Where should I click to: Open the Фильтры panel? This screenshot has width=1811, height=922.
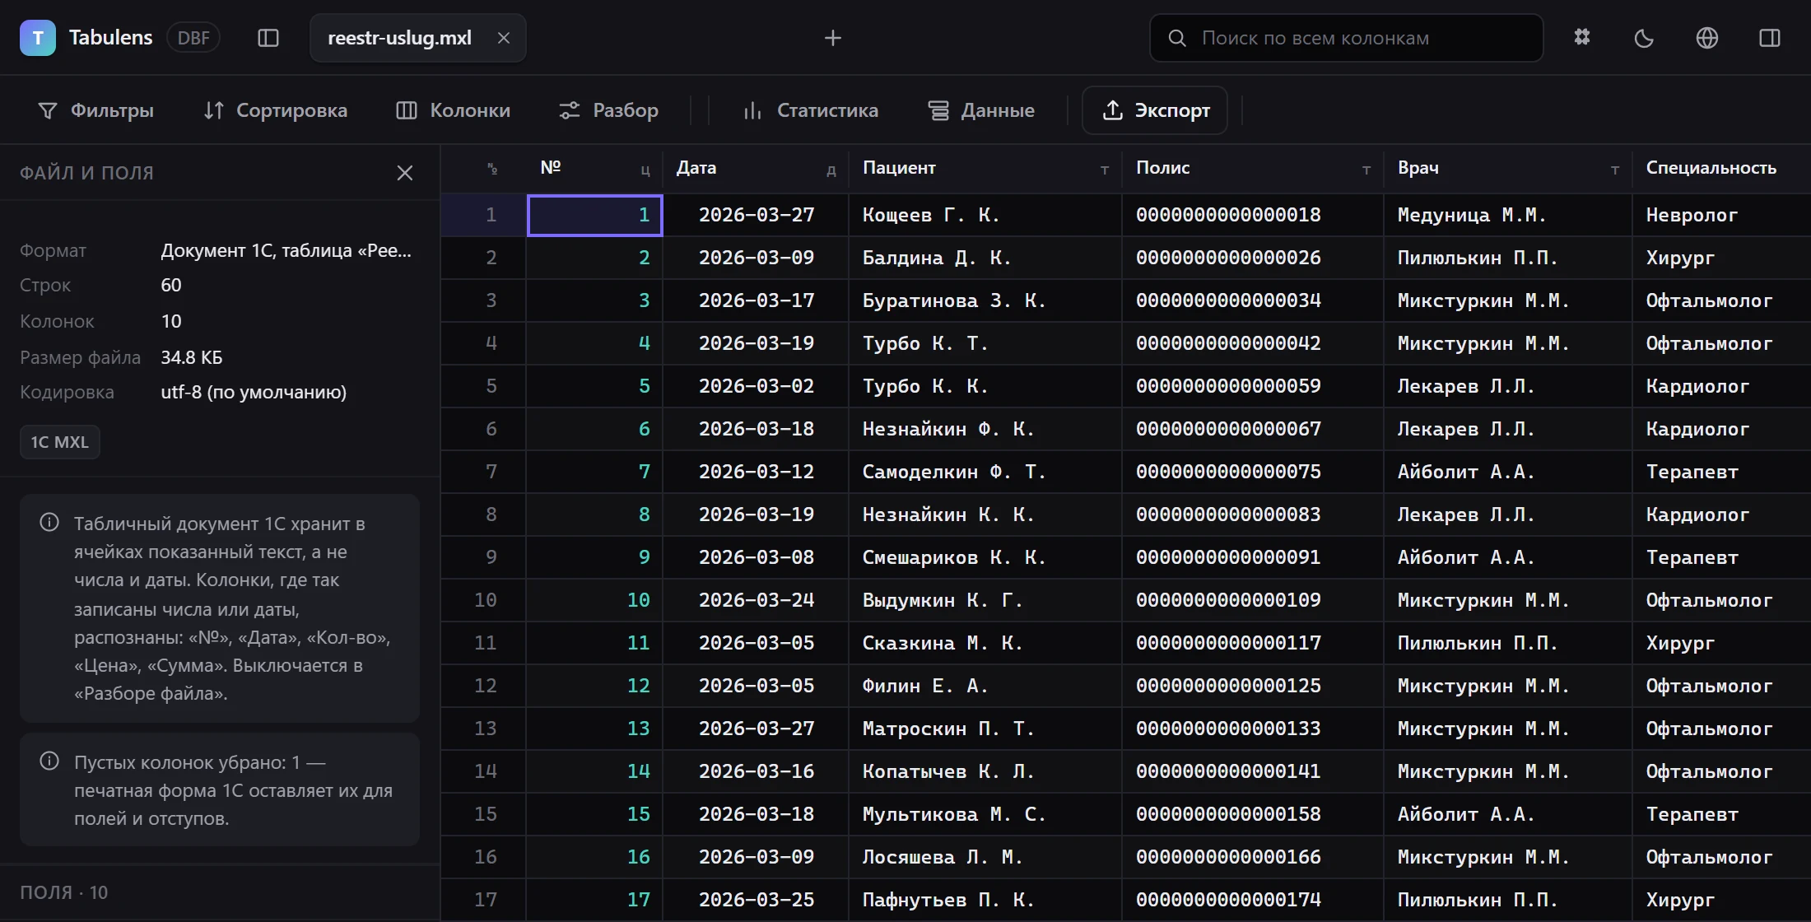[x=96, y=110]
